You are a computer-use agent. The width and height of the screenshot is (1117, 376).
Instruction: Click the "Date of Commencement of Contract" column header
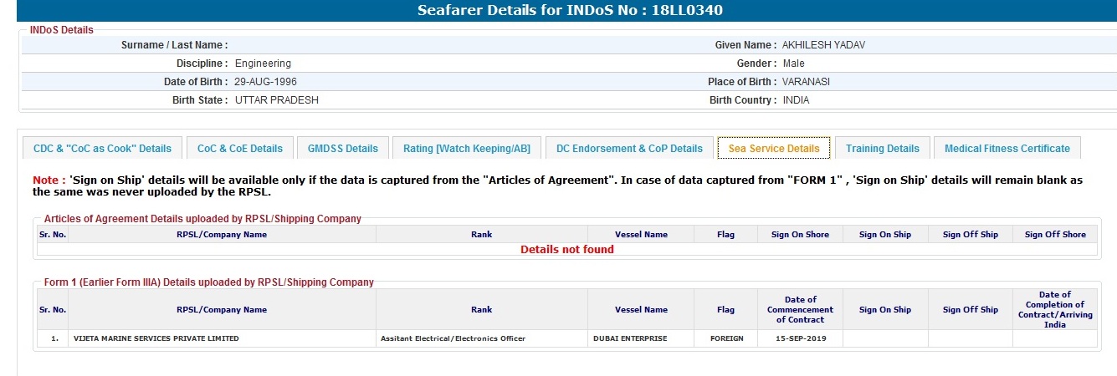(x=800, y=309)
